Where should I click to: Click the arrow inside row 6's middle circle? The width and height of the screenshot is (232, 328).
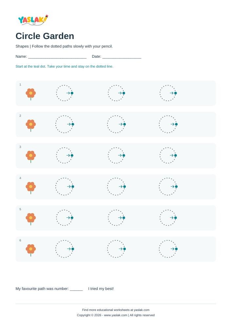coord(121,249)
